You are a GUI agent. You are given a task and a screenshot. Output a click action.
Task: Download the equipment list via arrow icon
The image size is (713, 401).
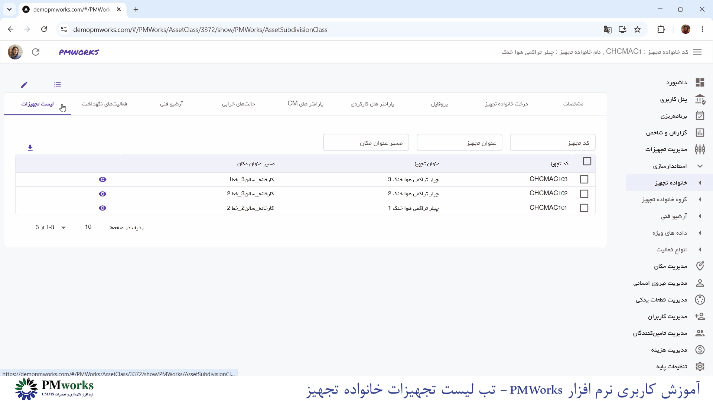(30, 148)
